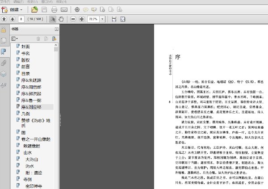Viewport: 268px width, 189px height.
Task: Open the 文件 menu
Action: [5, 2]
